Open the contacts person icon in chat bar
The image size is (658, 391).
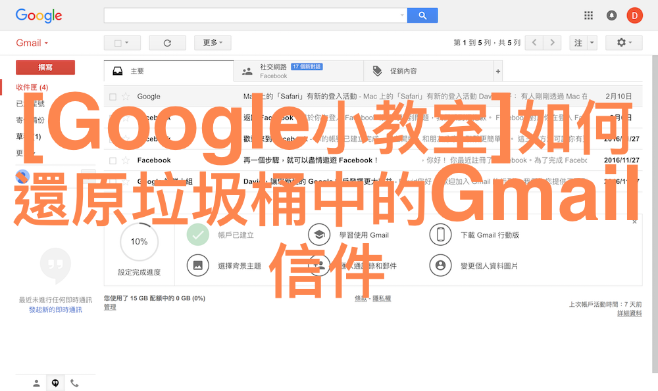(36, 383)
